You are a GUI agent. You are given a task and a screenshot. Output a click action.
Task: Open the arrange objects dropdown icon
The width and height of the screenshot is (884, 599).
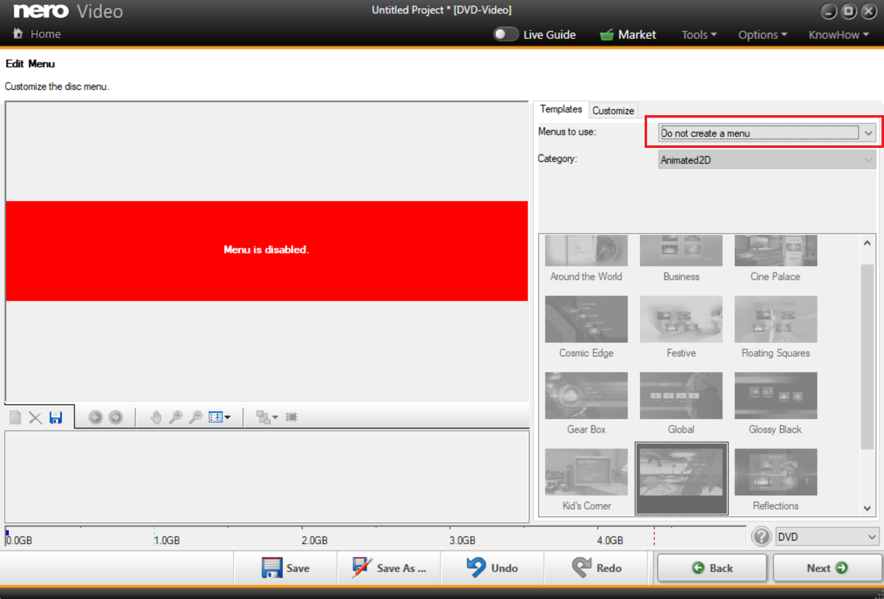click(267, 417)
